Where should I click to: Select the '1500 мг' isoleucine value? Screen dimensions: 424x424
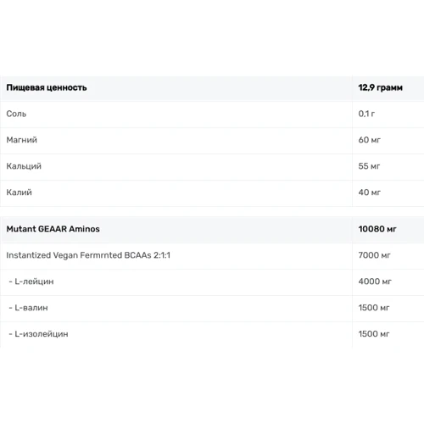click(x=374, y=334)
